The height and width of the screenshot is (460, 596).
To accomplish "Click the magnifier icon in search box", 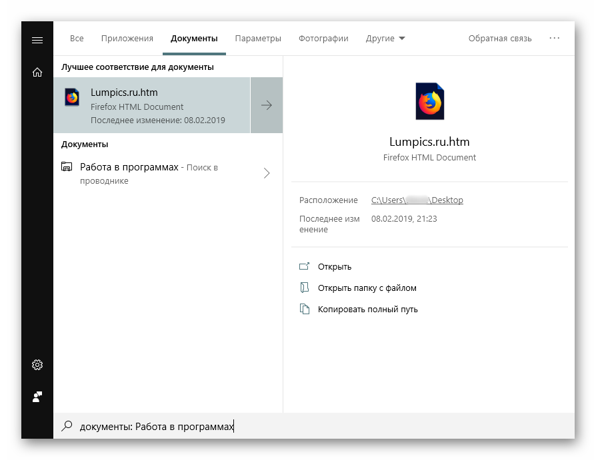I will (x=67, y=426).
